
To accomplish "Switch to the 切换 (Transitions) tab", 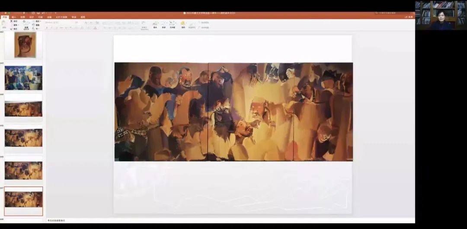I will point(40,17).
